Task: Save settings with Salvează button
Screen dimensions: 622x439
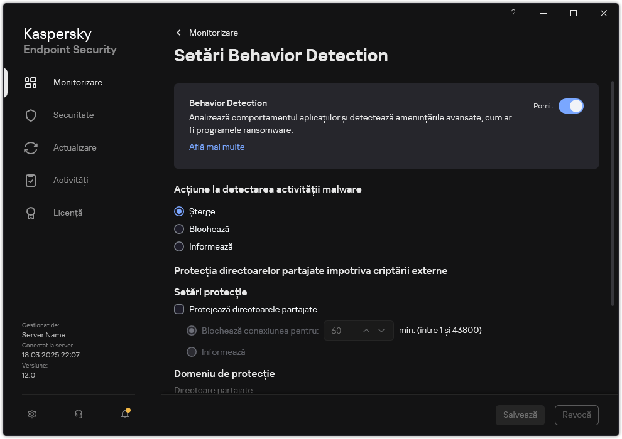Action: (x=520, y=415)
